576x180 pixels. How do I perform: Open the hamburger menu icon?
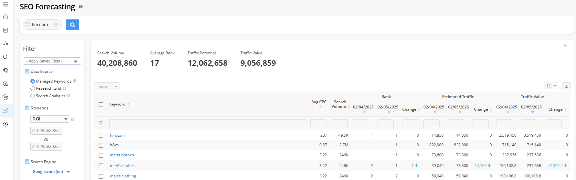coord(5,5)
